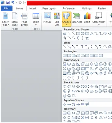The width and height of the screenshot is (112, 123).
Task: Select the Pie basic shape
Action: click(69, 69)
